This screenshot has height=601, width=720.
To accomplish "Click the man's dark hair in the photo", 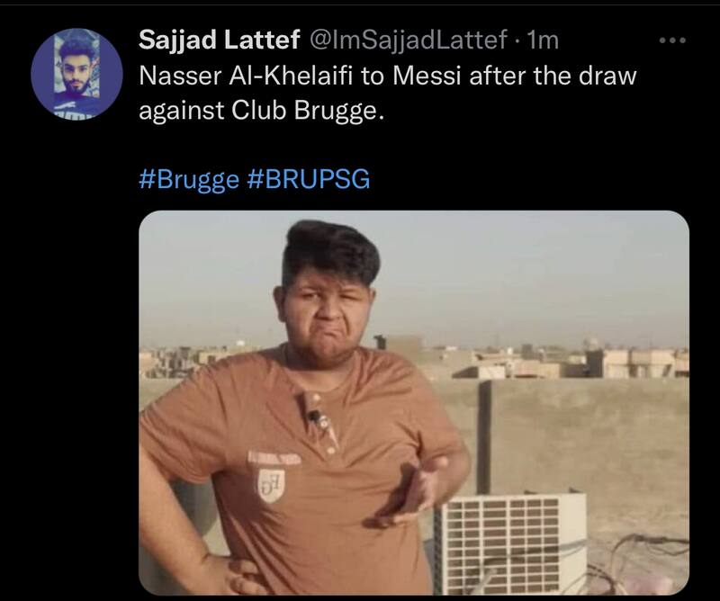I will pyautogui.click(x=331, y=251).
